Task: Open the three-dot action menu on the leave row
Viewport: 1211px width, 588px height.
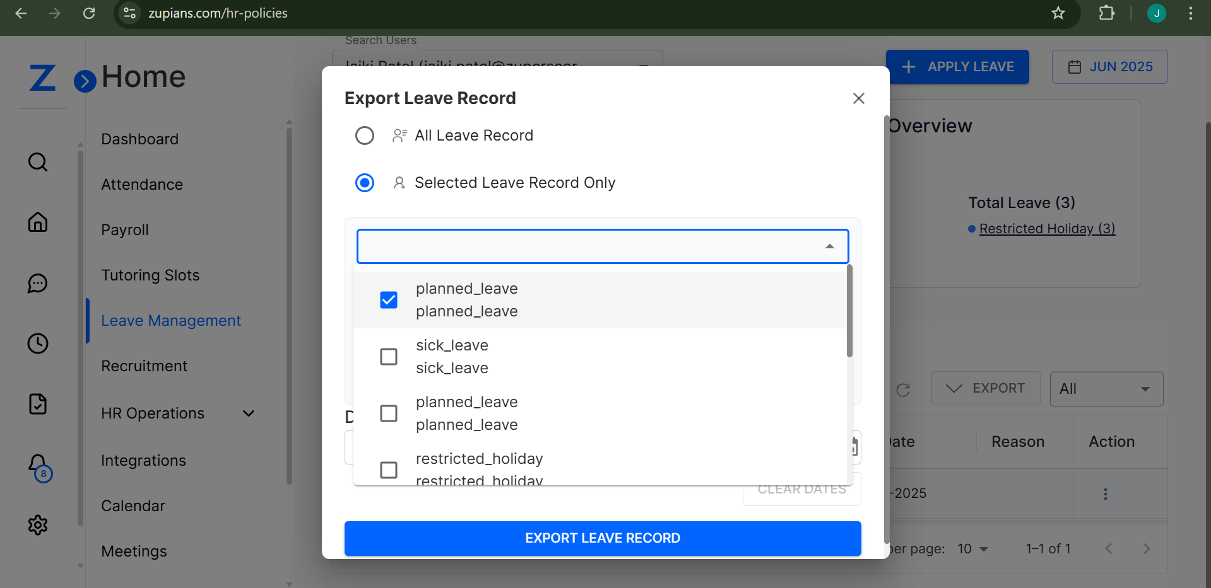Action: [1106, 494]
